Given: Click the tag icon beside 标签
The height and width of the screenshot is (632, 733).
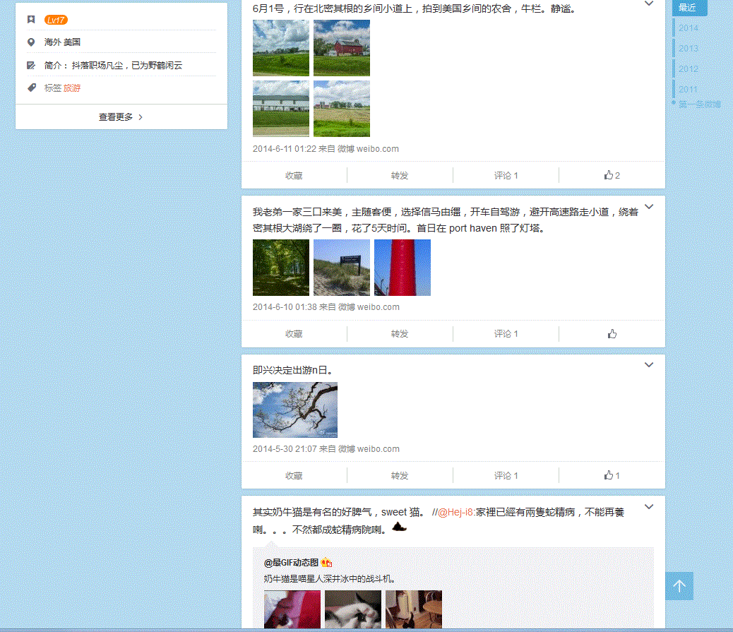Looking at the screenshot, I should (31, 88).
